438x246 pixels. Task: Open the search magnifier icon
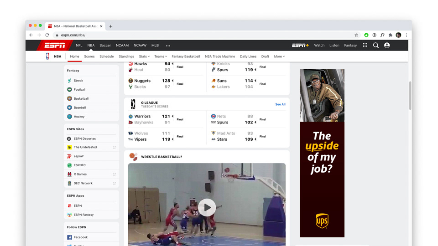375,45
